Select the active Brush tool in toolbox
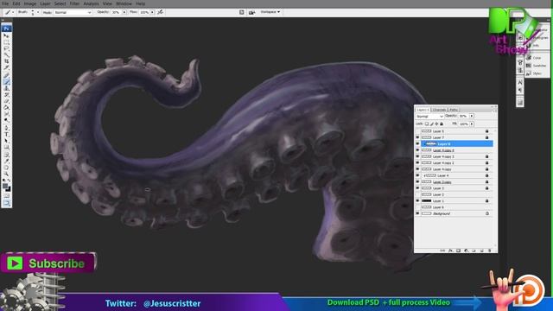Screen dimensions: 553x311 (6, 81)
